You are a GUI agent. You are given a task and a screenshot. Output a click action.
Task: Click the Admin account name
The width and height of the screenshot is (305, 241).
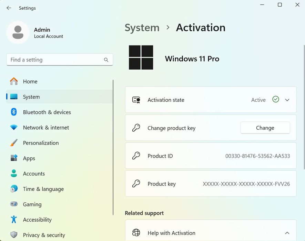42,30
